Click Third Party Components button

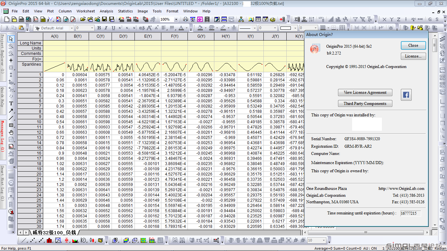(x=365, y=104)
